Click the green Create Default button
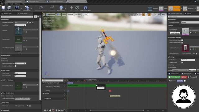The image size is (199, 112). coord(174,77)
